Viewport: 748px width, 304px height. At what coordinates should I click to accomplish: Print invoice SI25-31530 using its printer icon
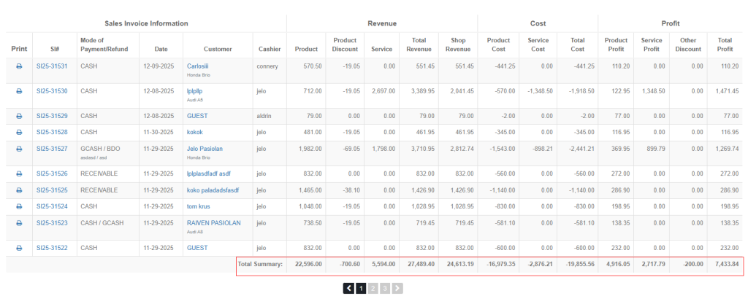(19, 91)
